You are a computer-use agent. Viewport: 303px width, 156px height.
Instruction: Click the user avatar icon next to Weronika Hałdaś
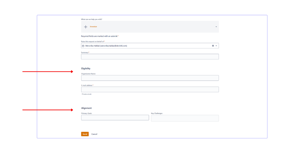83,46
